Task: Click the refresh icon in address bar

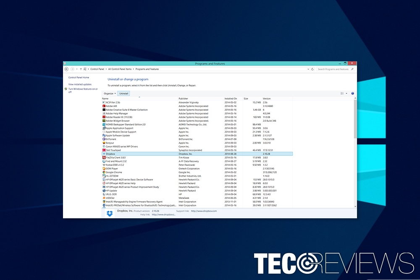Action: tap(312, 69)
